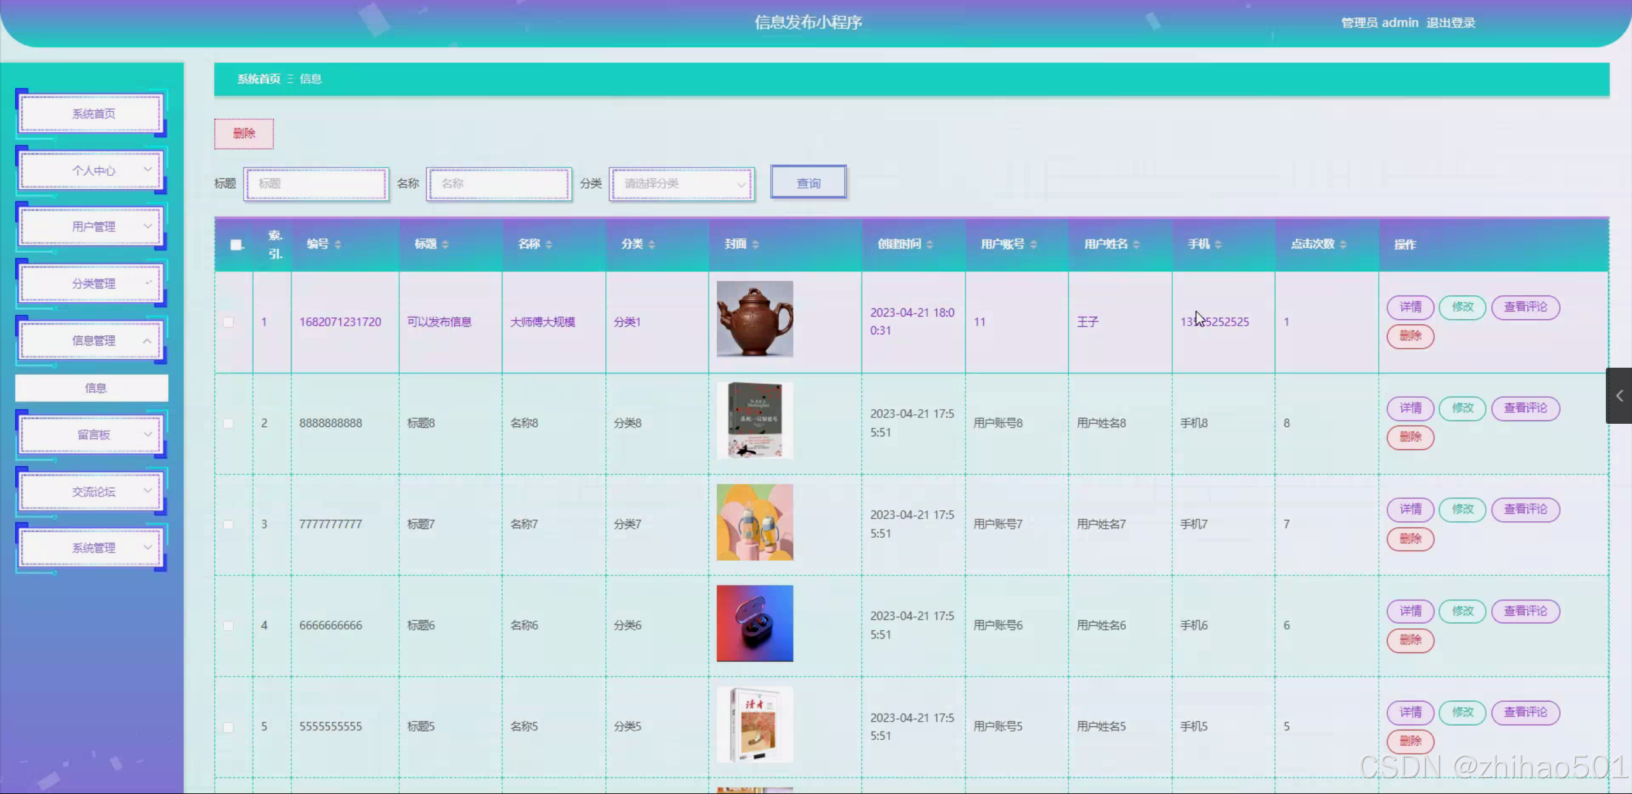Click sort icon beside 分类 header
Viewport: 1632px width, 794px height.
click(651, 245)
